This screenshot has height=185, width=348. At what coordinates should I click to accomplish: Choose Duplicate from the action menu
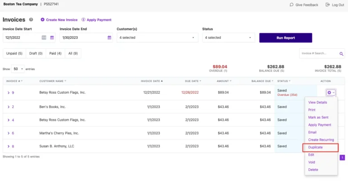pyautogui.click(x=315, y=147)
